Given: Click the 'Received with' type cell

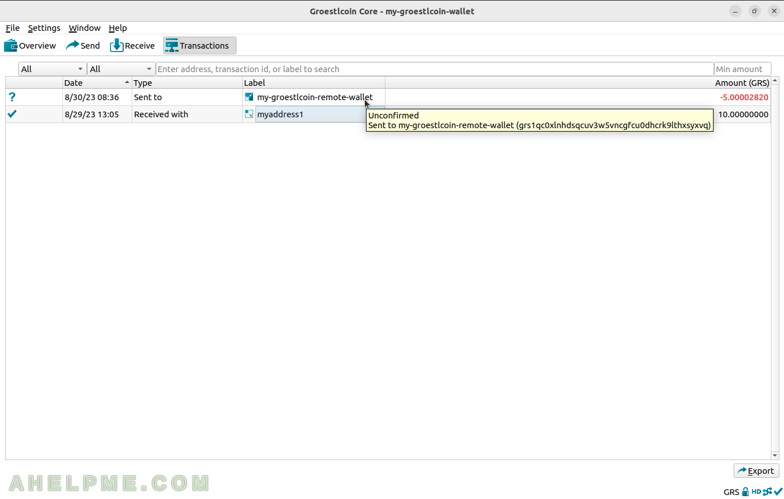Looking at the screenshot, I should coord(187,114).
